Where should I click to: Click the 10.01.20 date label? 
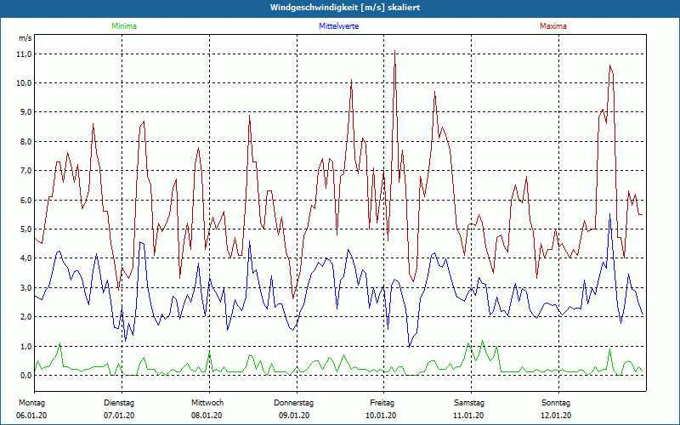click(x=382, y=416)
